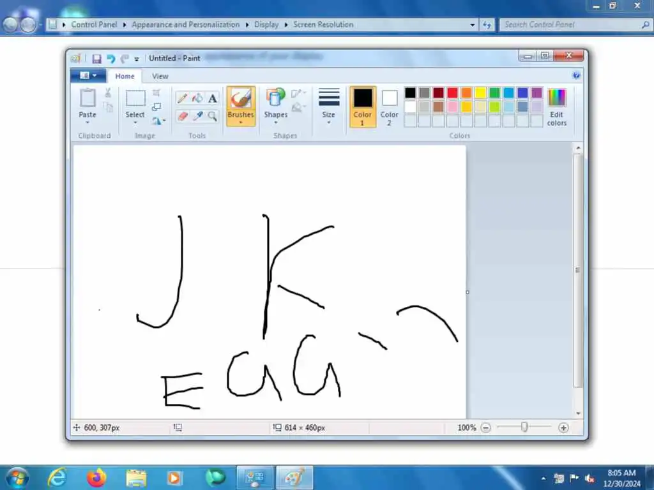Expand the Select dropdown arrow
Image resolution: width=654 pixels, height=490 pixels.
coord(135,122)
